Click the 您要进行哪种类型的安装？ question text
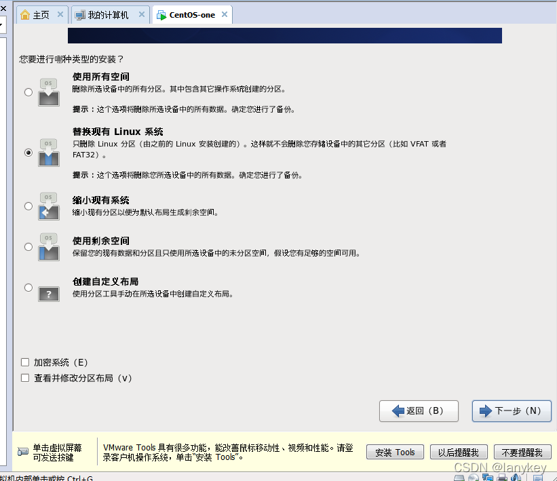Viewport: 557px width, 481px height. pos(71,59)
